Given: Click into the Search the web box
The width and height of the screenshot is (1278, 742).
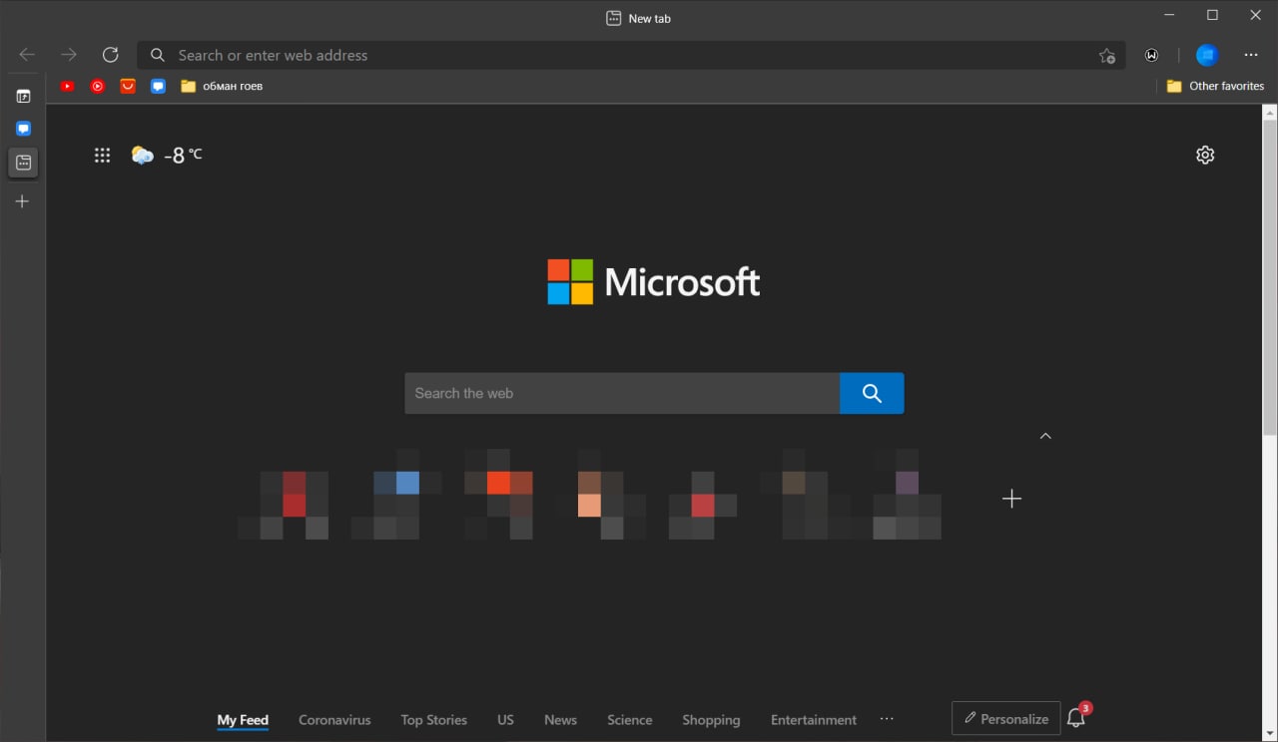Looking at the screenshot, I should [622, 393].
